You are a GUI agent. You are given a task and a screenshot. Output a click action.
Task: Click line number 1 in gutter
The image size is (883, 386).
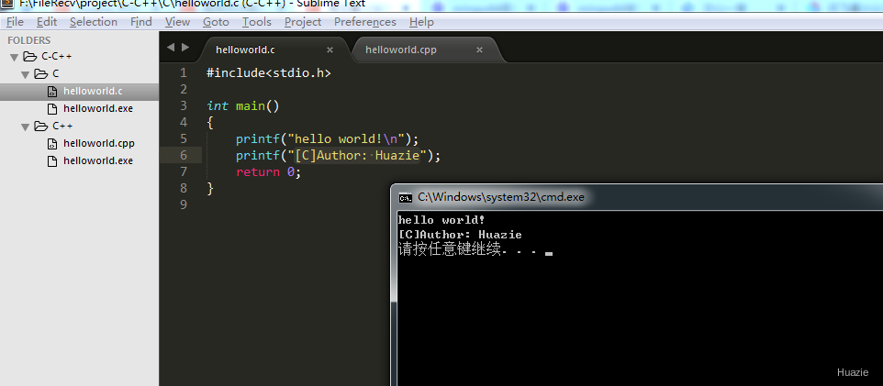click(184, 73)
